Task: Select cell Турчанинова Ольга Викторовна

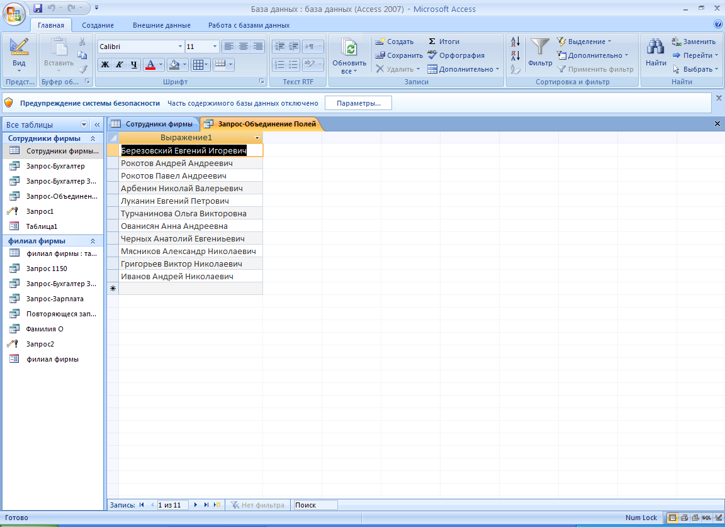Action: click(x=191, y=213)
